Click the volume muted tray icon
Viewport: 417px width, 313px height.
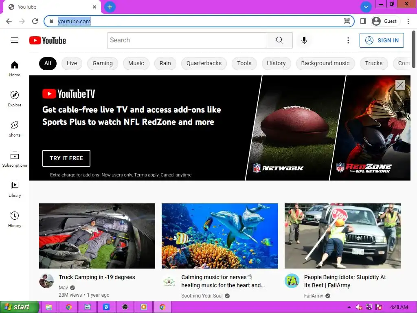coord(359,307)
